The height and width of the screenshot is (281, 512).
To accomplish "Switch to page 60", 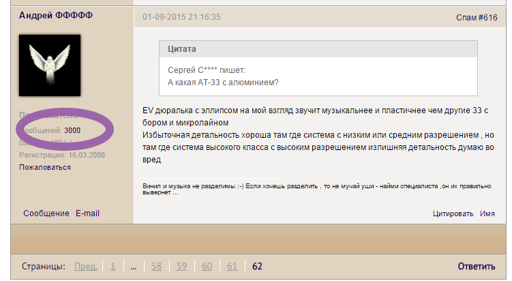I will (x=207, y=266).
